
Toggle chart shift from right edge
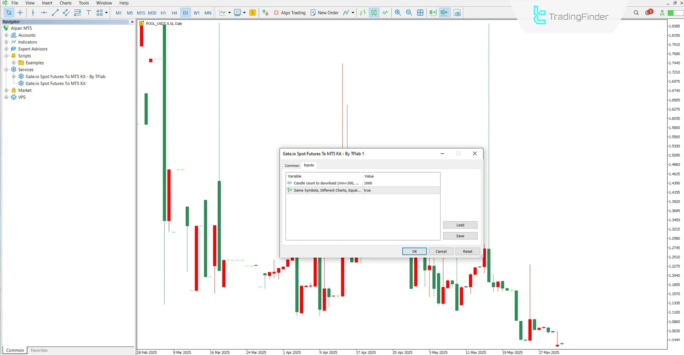(444, 12)
